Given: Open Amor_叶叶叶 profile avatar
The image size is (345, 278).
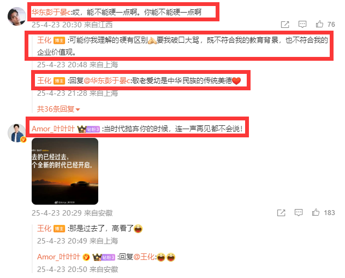Looking at the screenshot, I should point(17,133).
